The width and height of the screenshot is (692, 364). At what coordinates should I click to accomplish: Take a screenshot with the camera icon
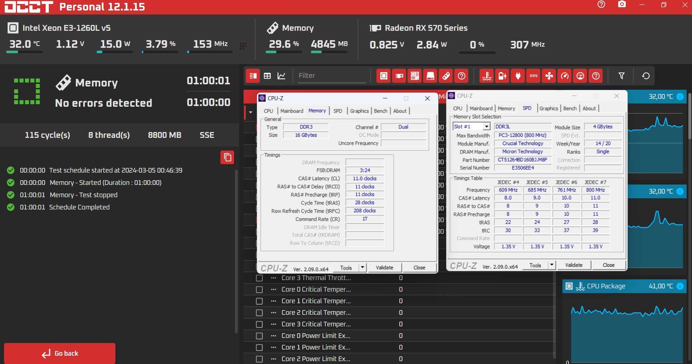622,4
